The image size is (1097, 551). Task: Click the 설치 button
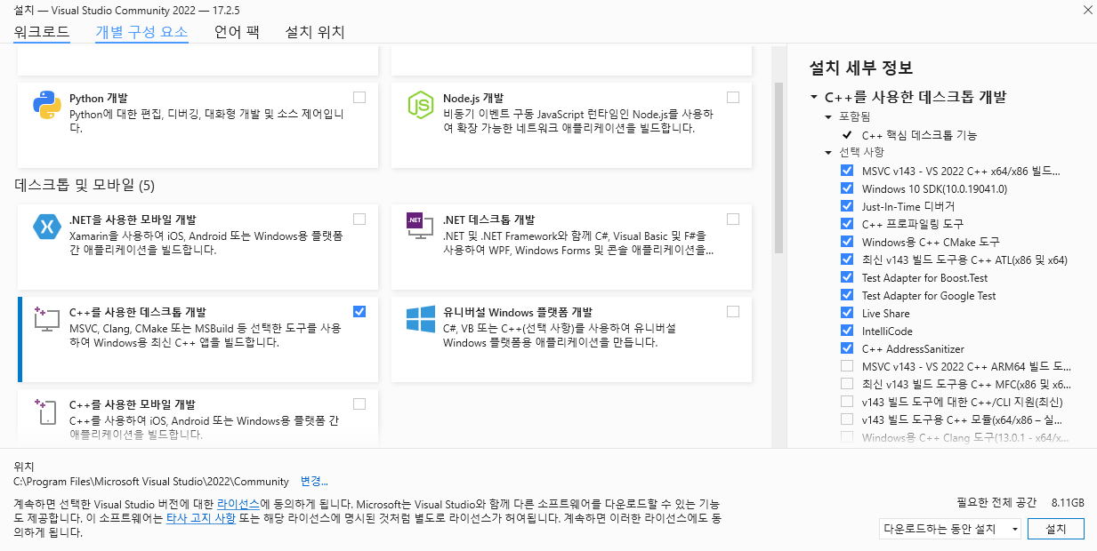click(1056, 529)
